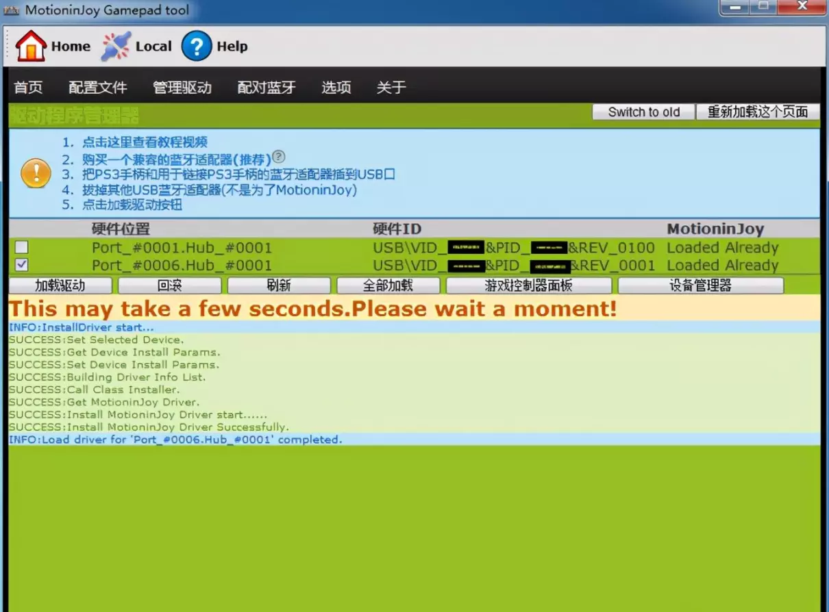Switch to the 管理驱动 menu tab
The height and width of the screenshot is (612, 829).
point(182,88)
